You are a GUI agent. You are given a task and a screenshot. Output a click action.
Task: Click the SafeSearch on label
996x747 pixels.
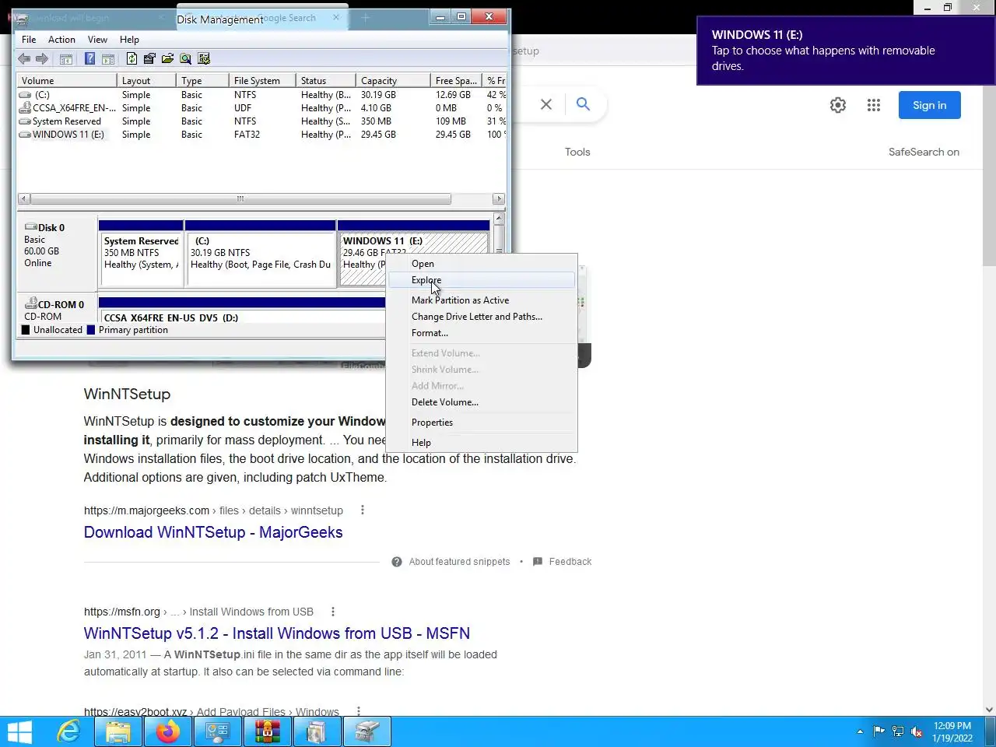(924, 152)
